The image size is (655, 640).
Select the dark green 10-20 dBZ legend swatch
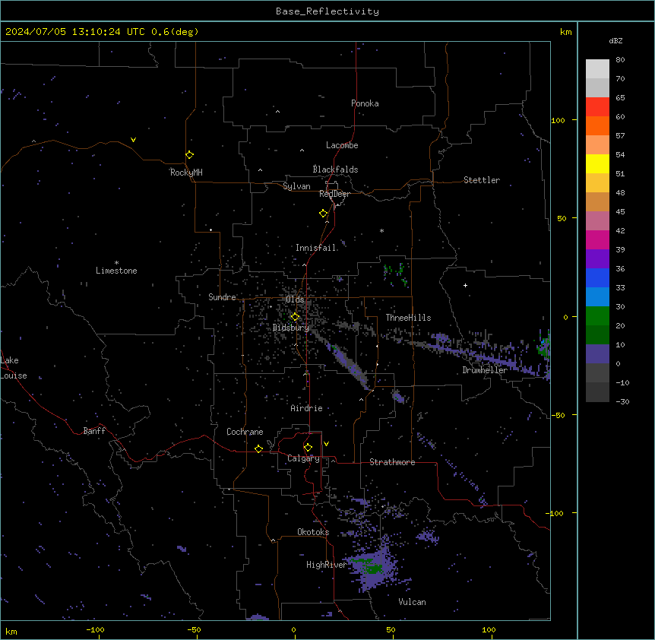click(597, 335)
